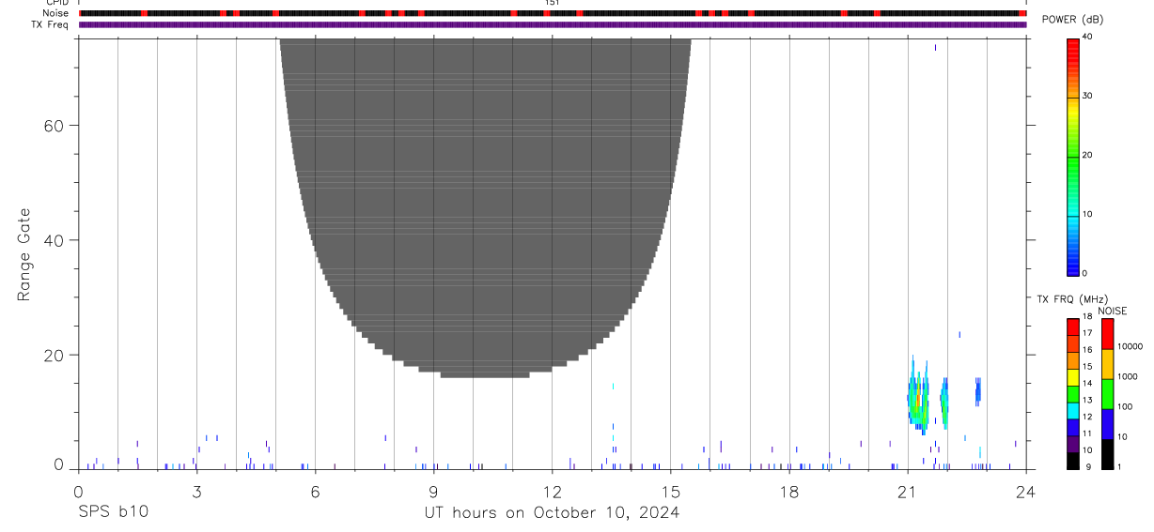Click the 1000 label on the NOISE scale

click(1128, 376)
